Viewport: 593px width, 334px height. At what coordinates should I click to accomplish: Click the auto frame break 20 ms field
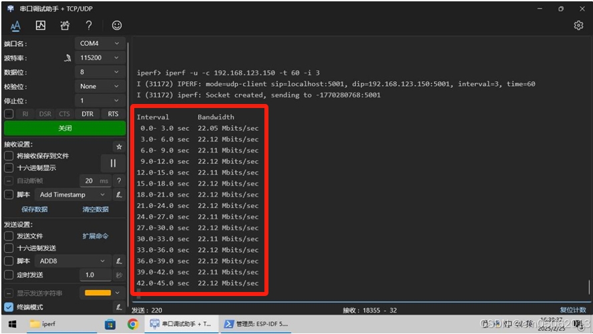[95, 181]
